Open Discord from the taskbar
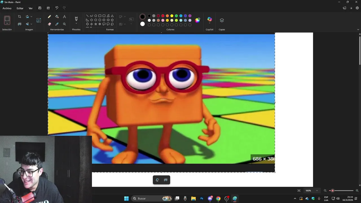 click(x=210, y=198)
